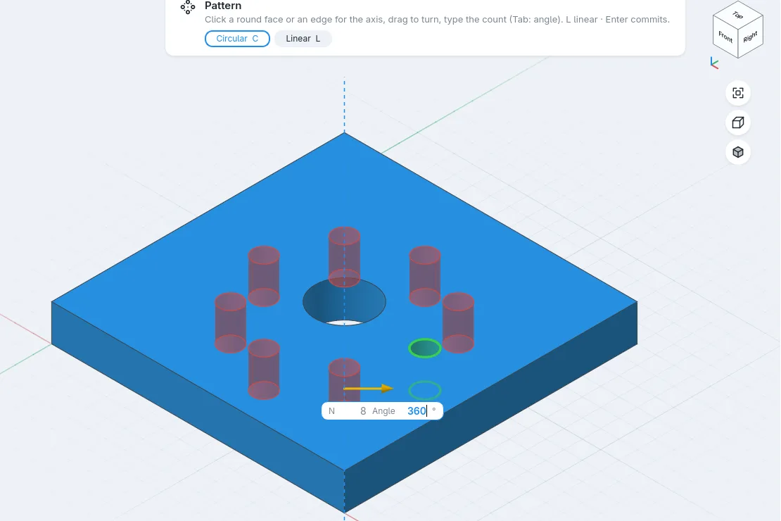Click the Pattern tool icon
Image resolution: width=781 pixels, height=521 pixels.
(188, 7)
